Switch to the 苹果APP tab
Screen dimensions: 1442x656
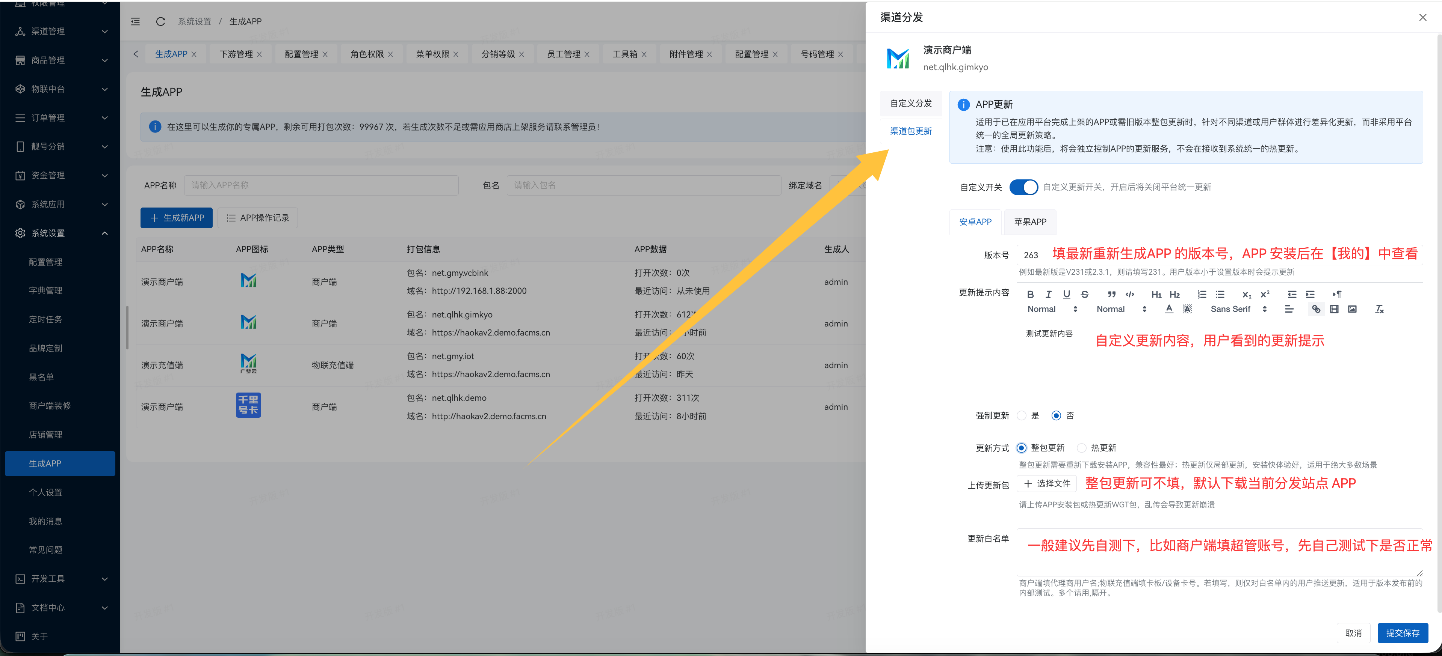(x=1030, y=221)
